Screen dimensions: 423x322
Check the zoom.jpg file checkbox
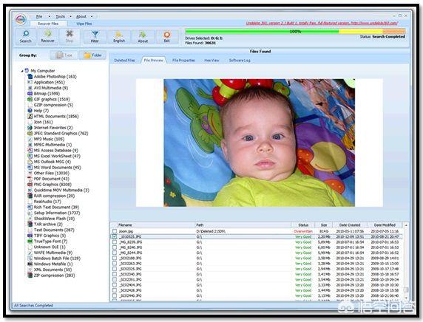pyautogui.click(x=115, y=231)
